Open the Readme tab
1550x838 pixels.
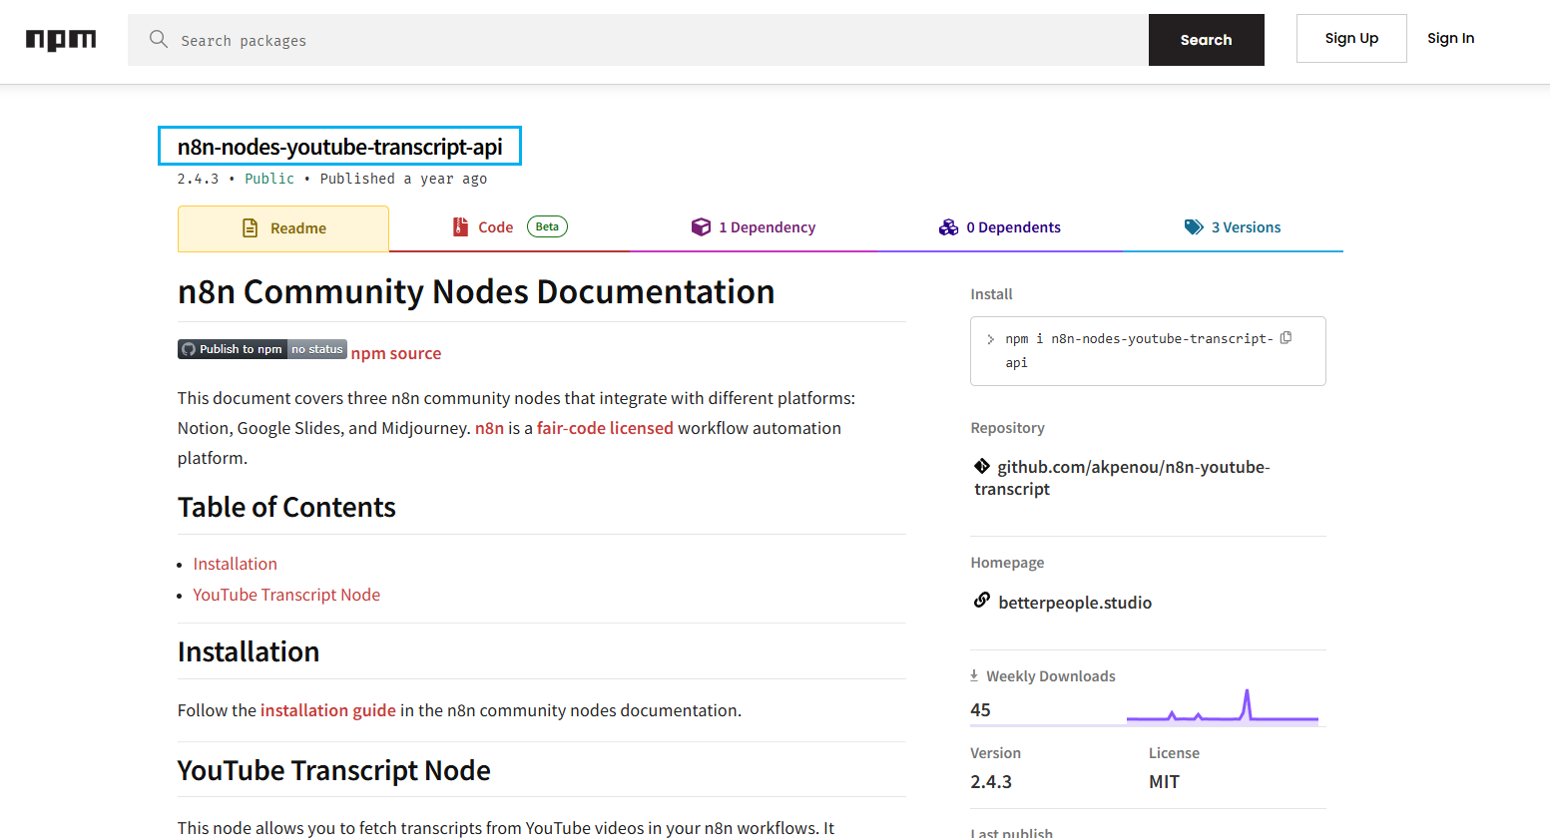283,228
